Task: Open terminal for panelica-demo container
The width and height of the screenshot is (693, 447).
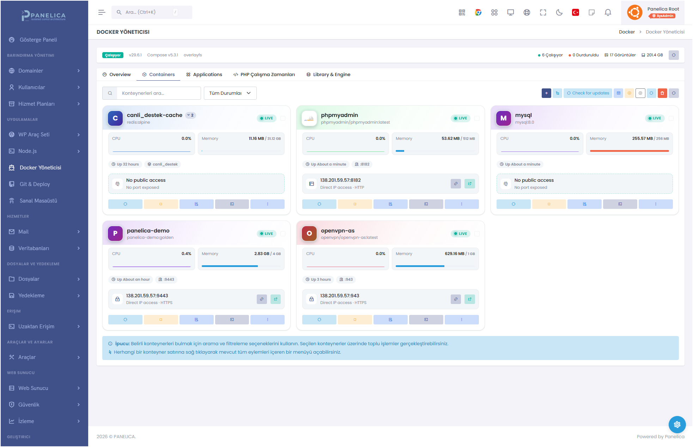Action: click(232, 319)
